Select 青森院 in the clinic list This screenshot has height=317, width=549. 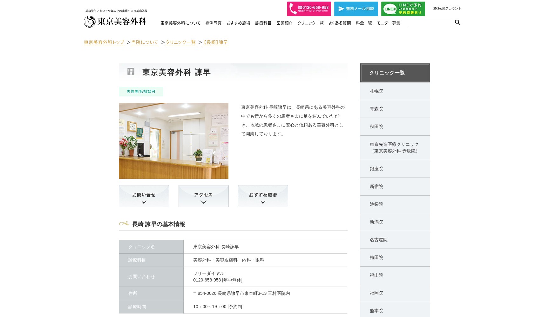(x=395, y=109)
